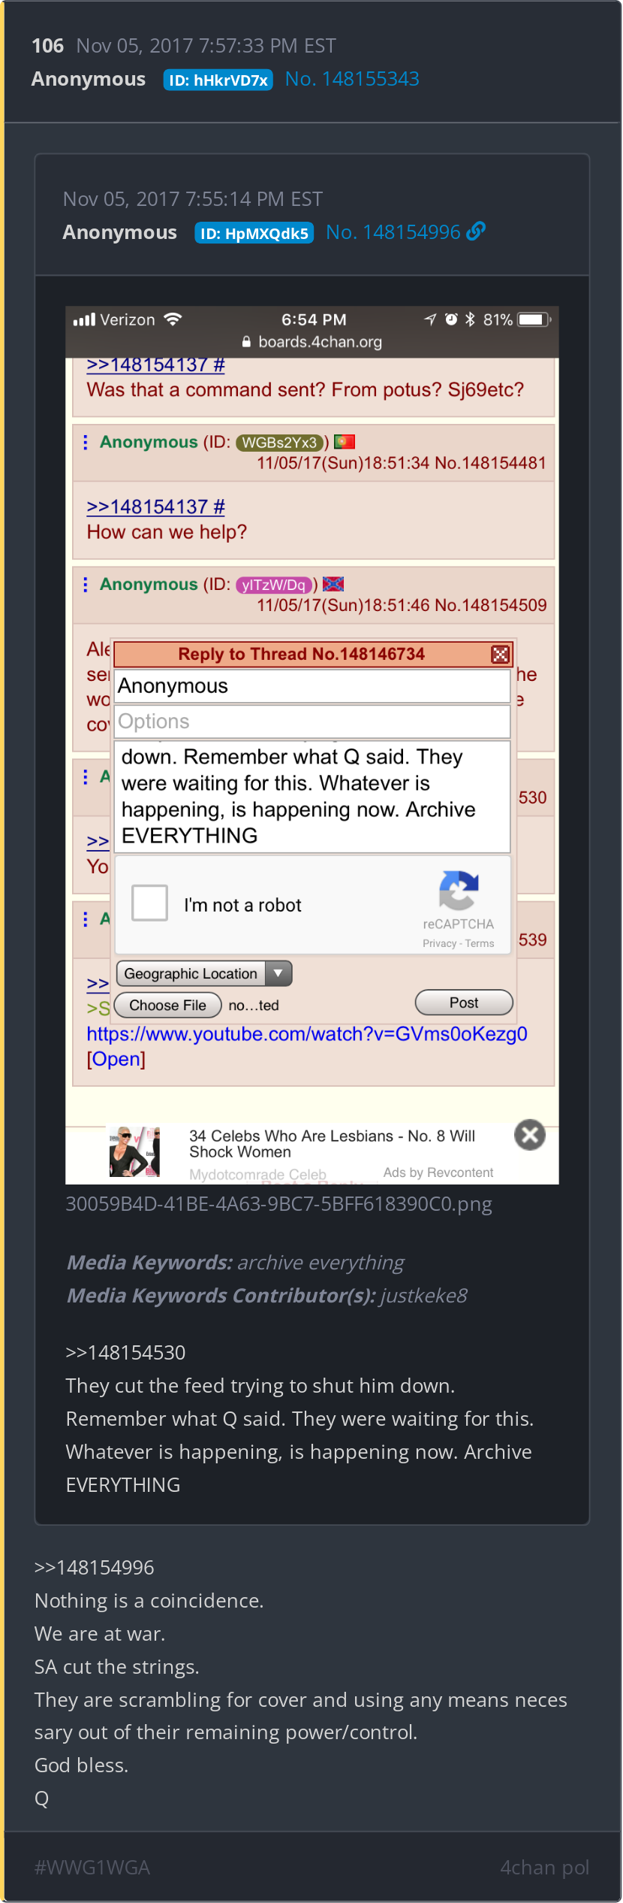
Task: Close the Reply to Thread dialog
Action: point(501,654)
